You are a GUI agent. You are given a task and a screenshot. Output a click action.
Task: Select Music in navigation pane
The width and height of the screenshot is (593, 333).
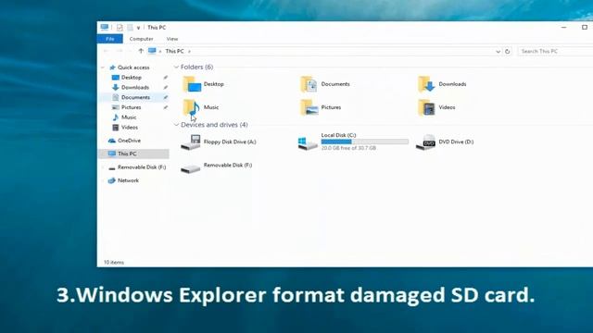click(129, 117)
